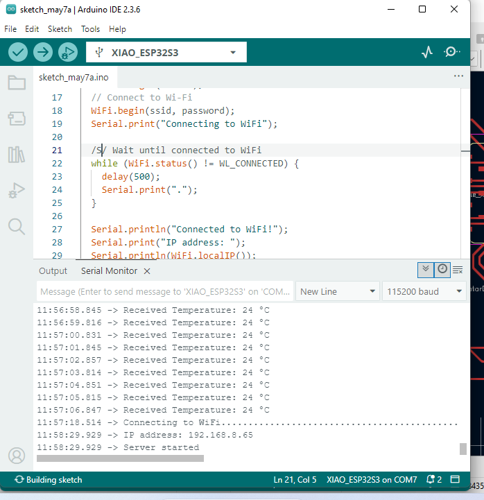Click the 11:56:58.845 temperature log line
The width and height of the screenshot is (484, 500).
tap(153, 310)
